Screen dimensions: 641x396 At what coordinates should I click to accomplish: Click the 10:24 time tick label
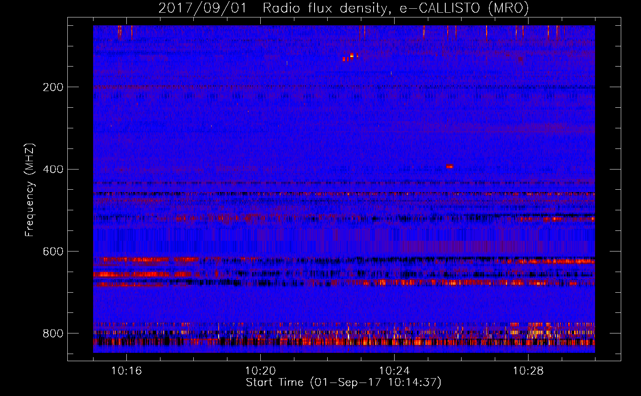pos(394,371)
